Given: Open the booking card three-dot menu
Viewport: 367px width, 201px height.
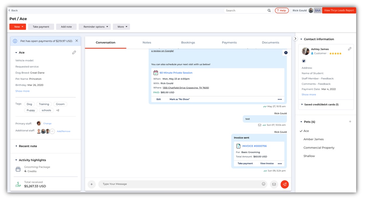Looking at the screenshot, I should click(280, 99).
